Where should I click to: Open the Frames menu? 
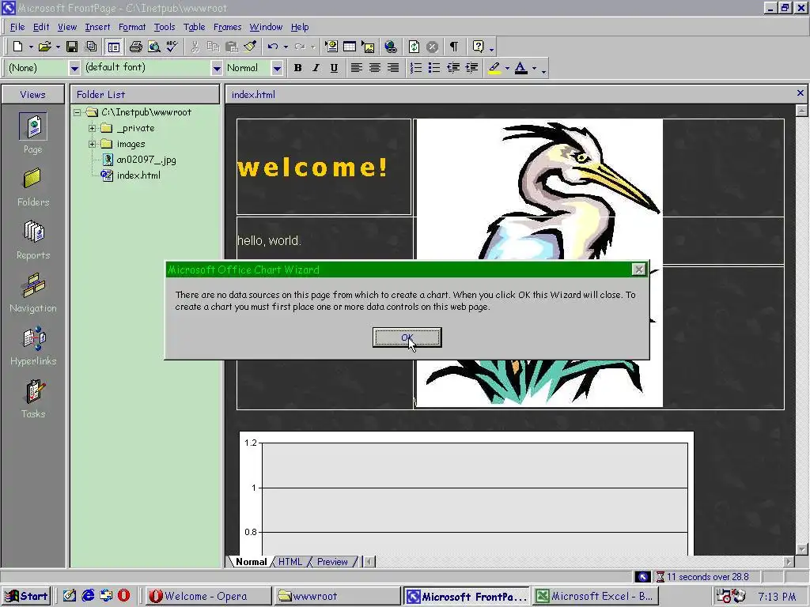coord(227,27)
